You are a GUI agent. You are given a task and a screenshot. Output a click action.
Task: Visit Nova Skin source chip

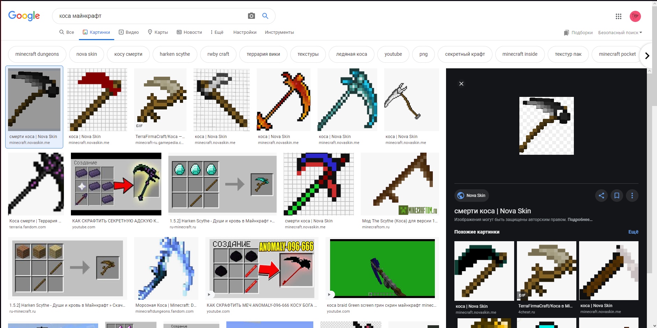[x=472, y=196]
